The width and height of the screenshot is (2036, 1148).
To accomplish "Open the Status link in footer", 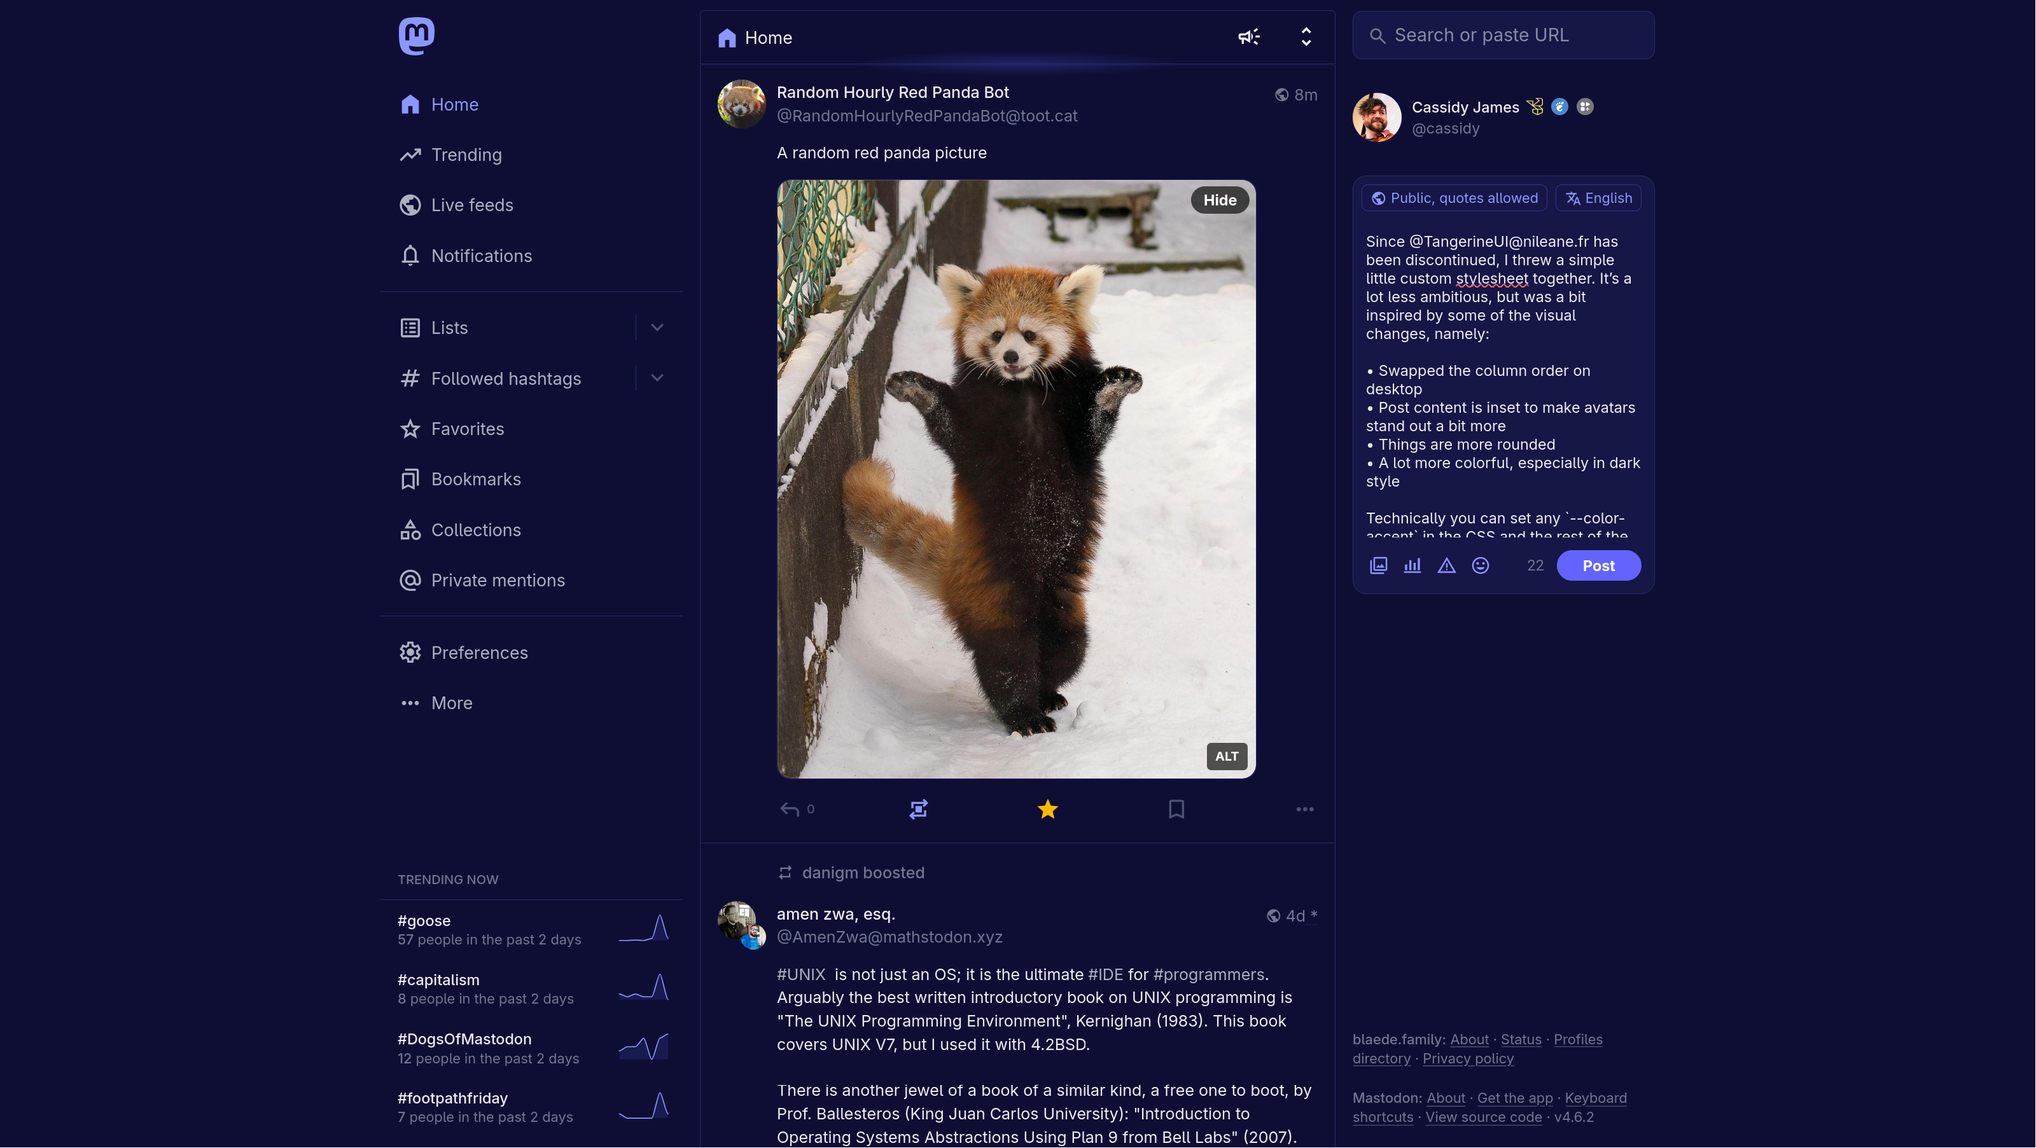I will (1521, 1040).
